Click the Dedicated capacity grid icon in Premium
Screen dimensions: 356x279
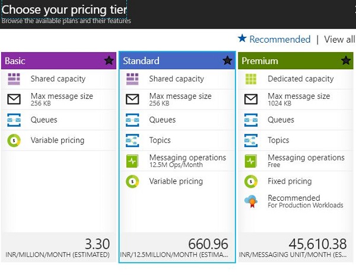[251, 79]
